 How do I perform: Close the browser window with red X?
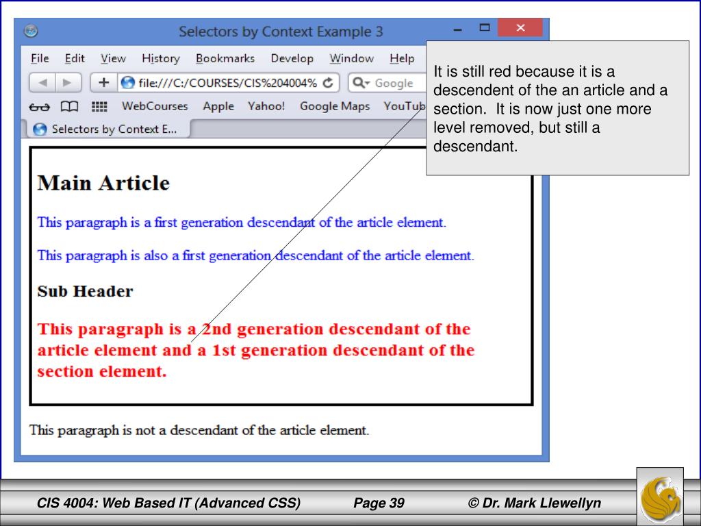(520, 27)
